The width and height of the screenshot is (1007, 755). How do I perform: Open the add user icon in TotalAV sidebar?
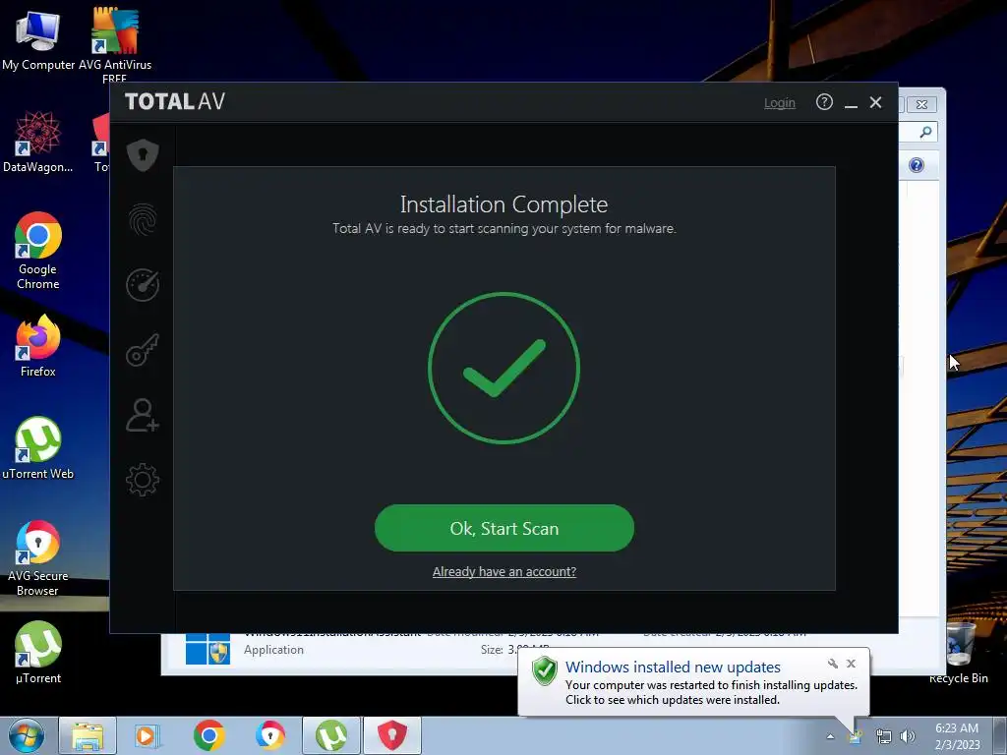(x=143, y=415)
